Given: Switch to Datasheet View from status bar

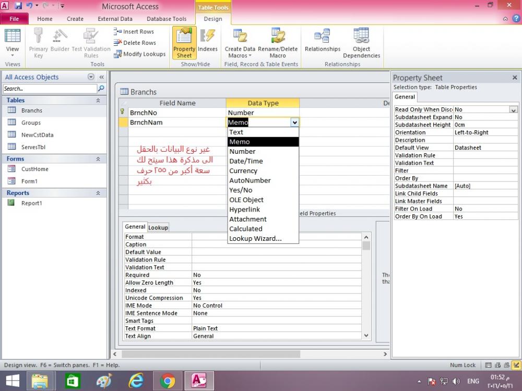Looking at the screenshot, I should [x=488, y=365].
